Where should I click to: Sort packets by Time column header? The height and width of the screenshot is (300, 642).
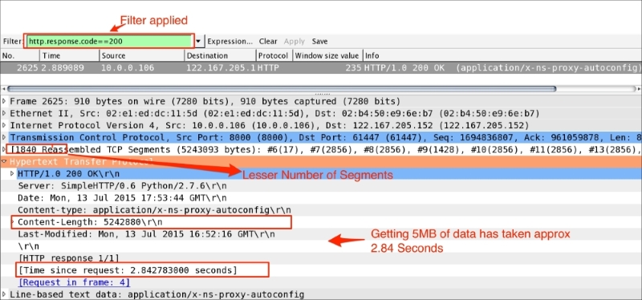pos(70,55)
